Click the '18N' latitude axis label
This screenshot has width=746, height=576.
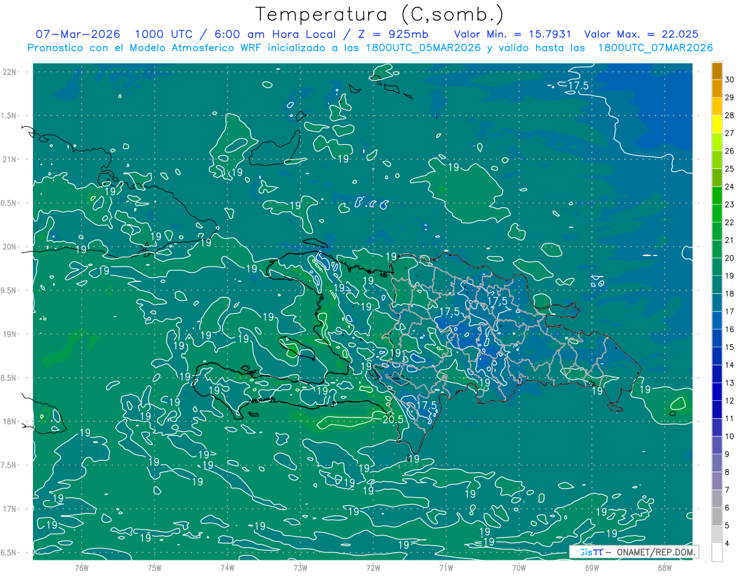(x=10, y=421)
